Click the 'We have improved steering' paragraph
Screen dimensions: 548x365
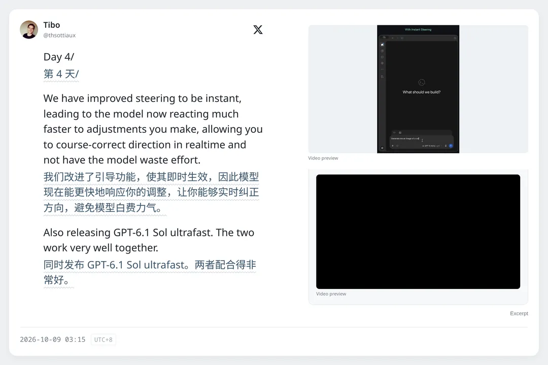pos(153,129)
